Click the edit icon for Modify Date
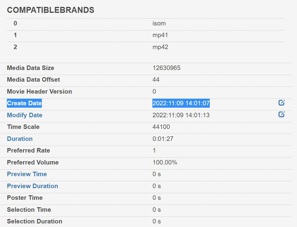The image size is (297, 227). [281, 114]
